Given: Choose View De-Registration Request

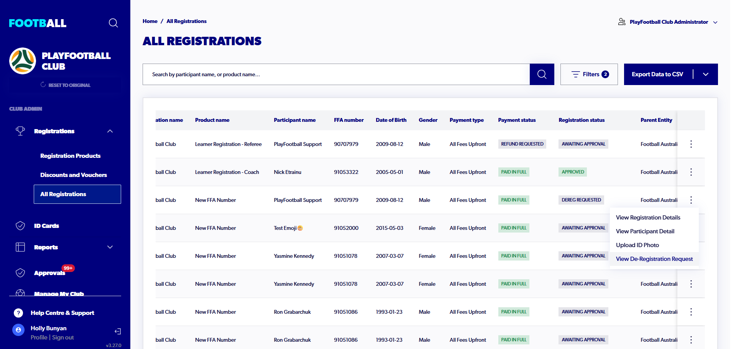Looking at the screenshot, I should (654, 259).
